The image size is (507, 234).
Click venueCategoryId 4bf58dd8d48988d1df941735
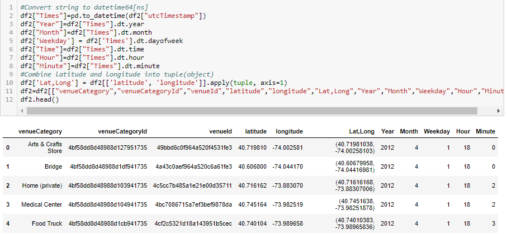pyautogui.click(x=108, y=167)
